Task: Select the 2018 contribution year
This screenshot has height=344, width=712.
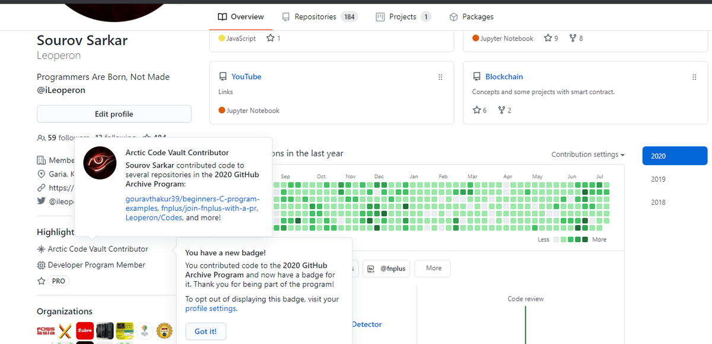Action: 658,202
